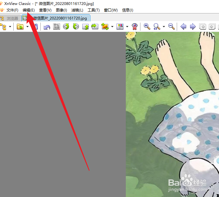Click the undo arrow icon

47,27
